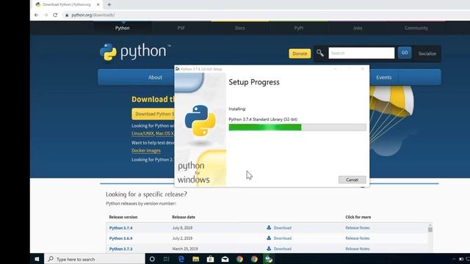Click the python logo on website

coord(135,52)
